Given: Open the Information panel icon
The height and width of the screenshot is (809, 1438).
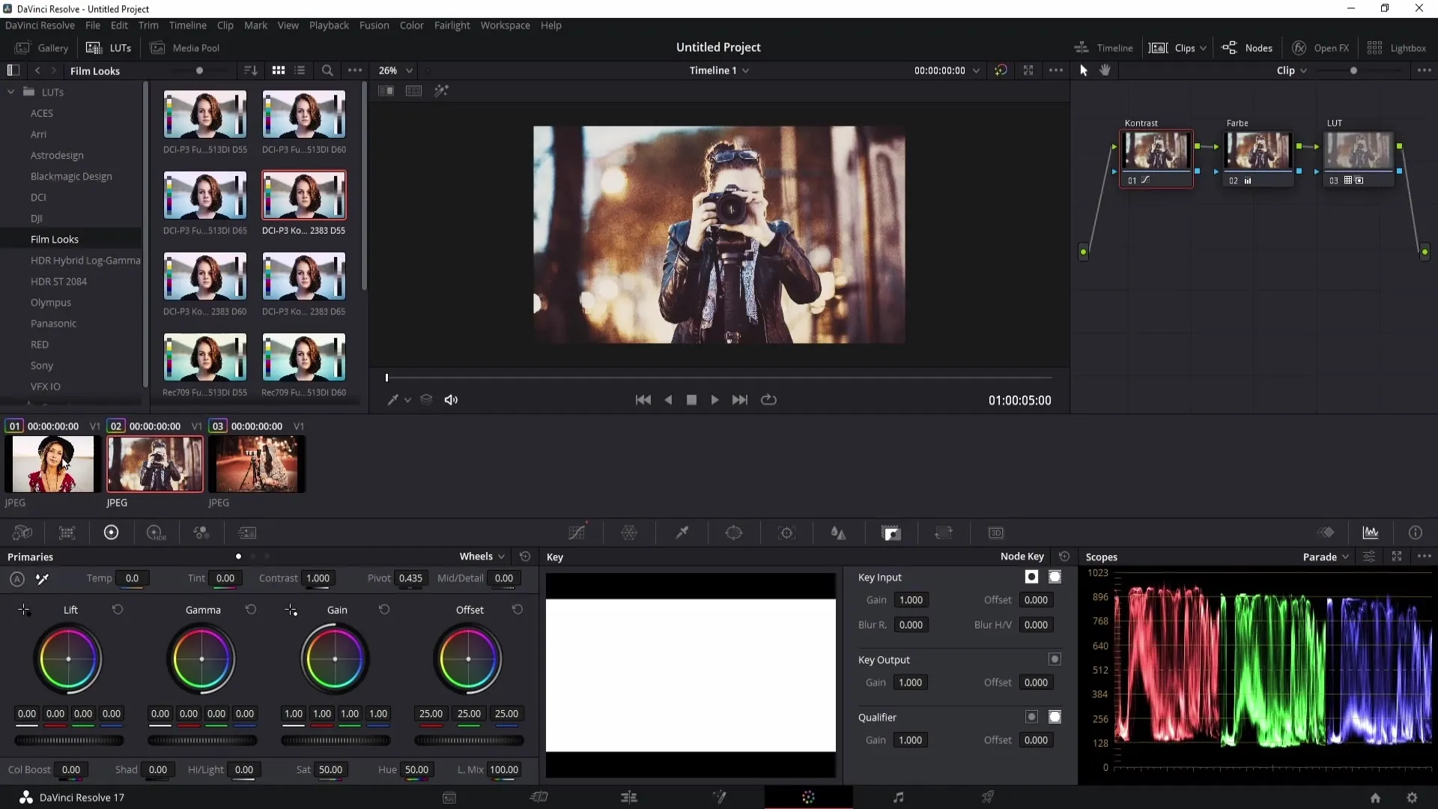Looking at the screenshot, I should click(x=1416, y=533).
